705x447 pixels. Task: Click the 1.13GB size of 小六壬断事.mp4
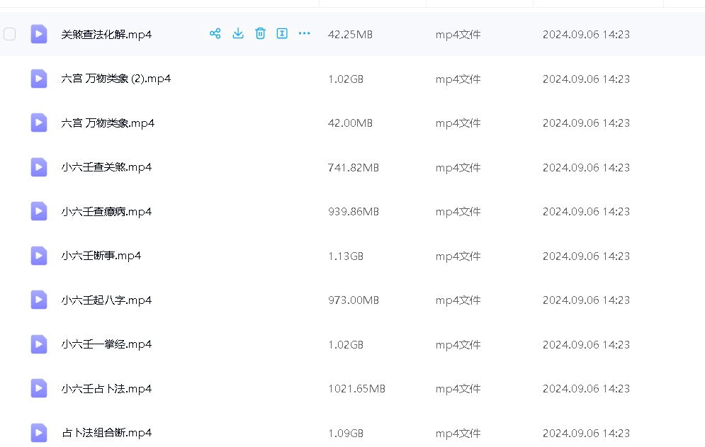pyautogui.click(x=346, y=256)
